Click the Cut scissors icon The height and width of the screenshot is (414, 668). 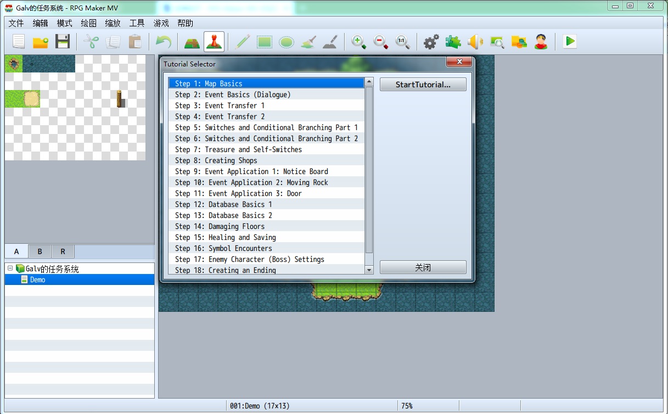(x=91, y=42)
